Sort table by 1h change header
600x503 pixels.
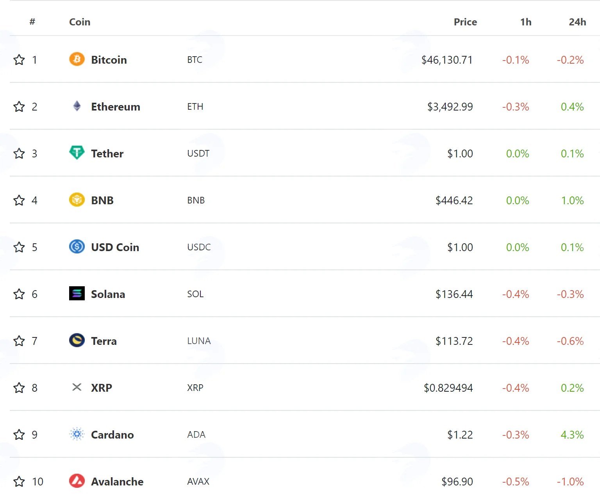click(526, 22)
